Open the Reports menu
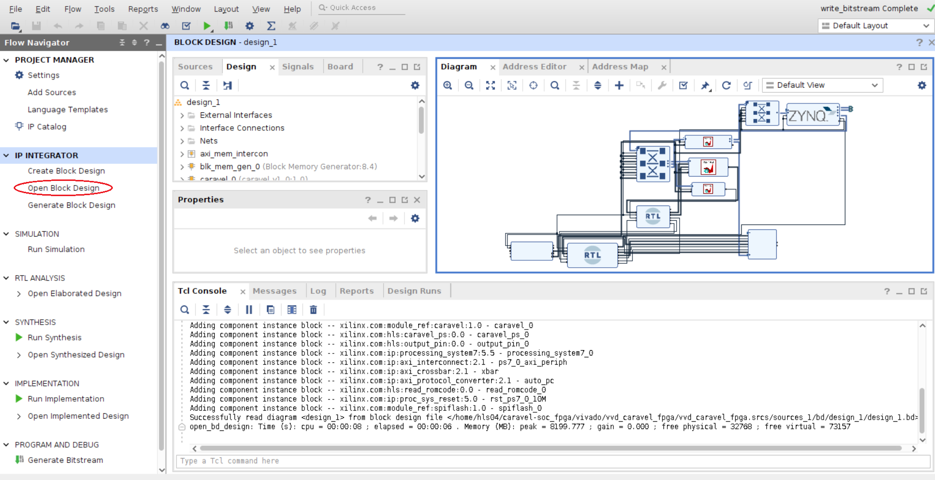Image resolution: width=935 pixels, height=480 pixels. point(143,8)
